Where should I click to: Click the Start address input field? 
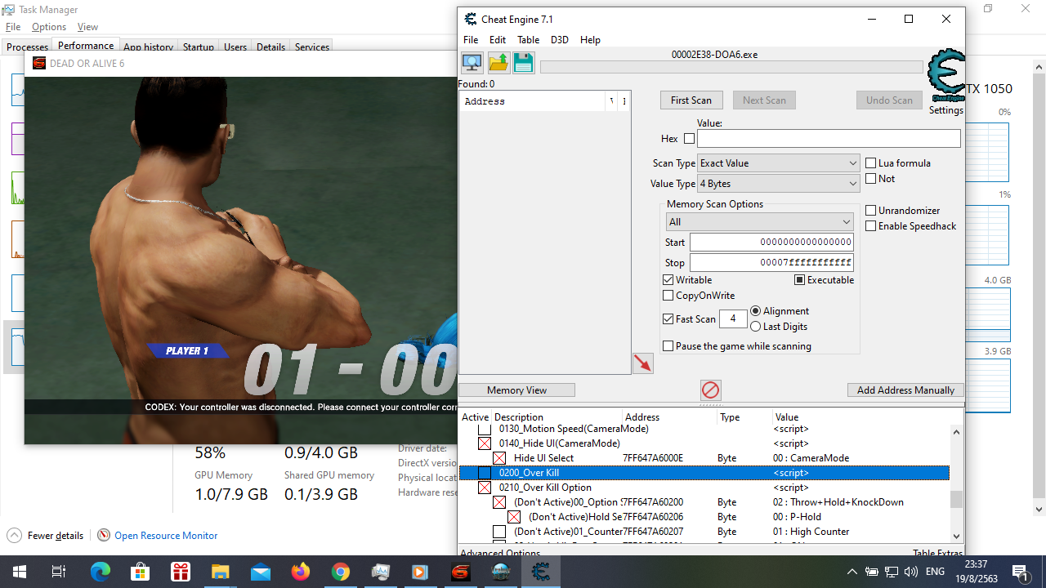pos(771,243)
